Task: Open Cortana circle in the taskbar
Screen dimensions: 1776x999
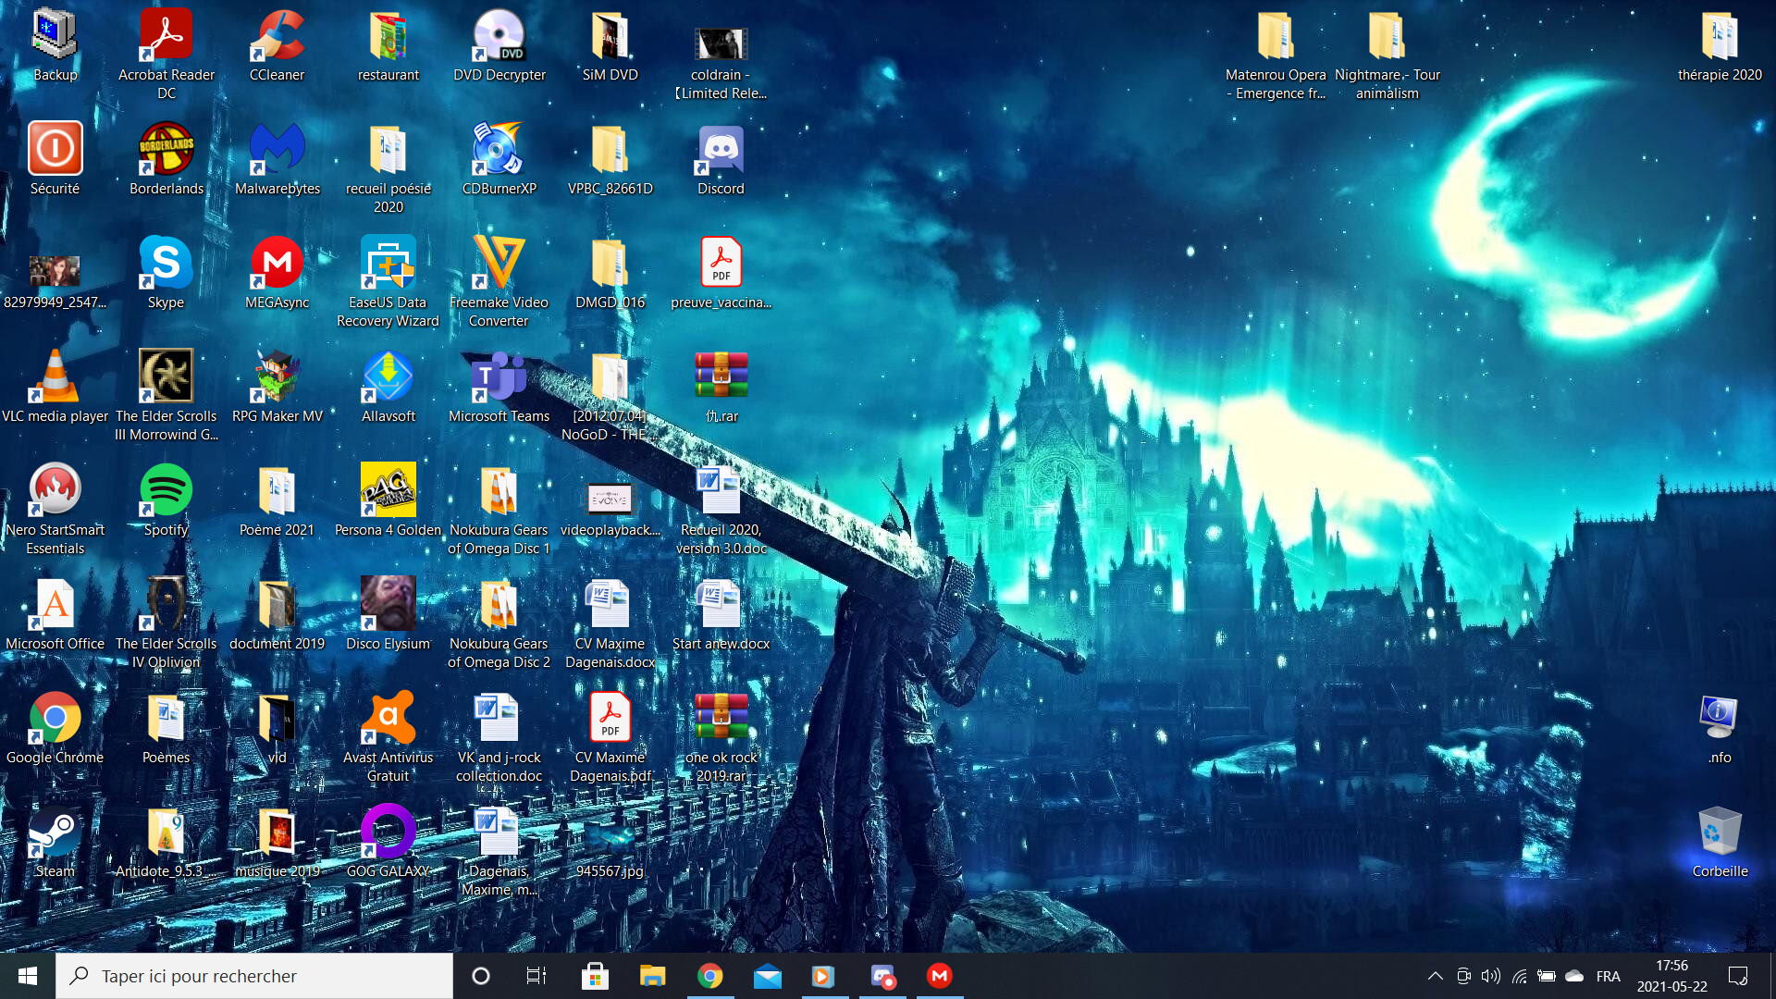Action: [481, 976]
